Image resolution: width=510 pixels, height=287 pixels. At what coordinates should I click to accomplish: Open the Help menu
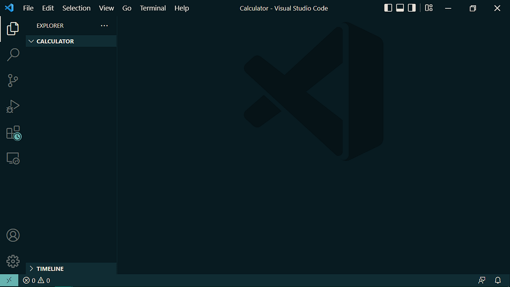181,8
